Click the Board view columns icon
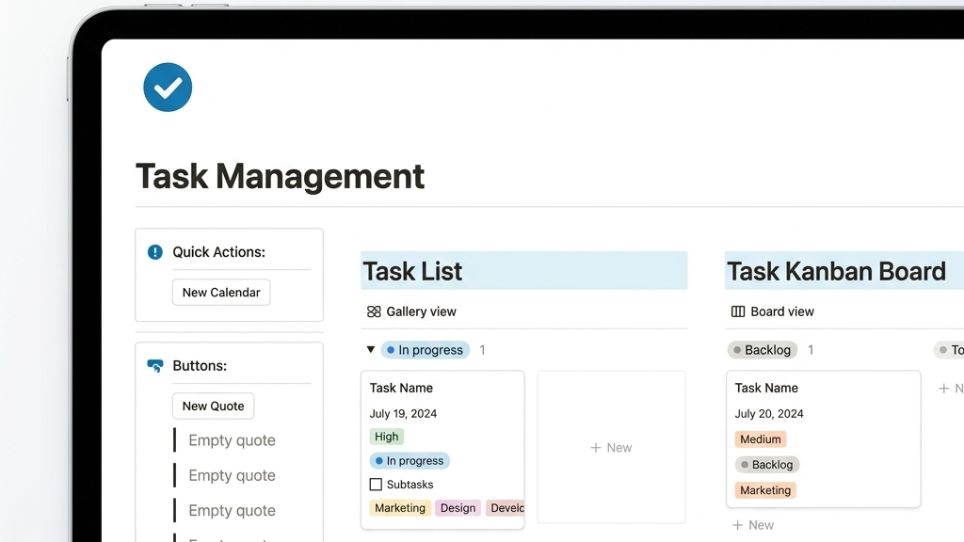Viewport: 964px width, 542px height. tap(738, 311)
